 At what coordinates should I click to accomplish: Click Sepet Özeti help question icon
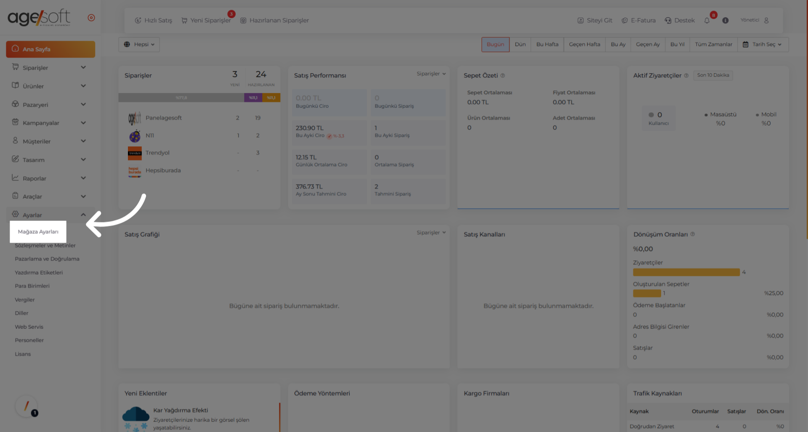click(502, 76)
